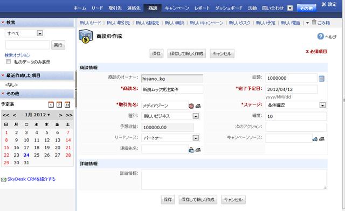Go to the ホーム tab
The height and width of the screenshot is (211, 345).
[x=80, y=8]
